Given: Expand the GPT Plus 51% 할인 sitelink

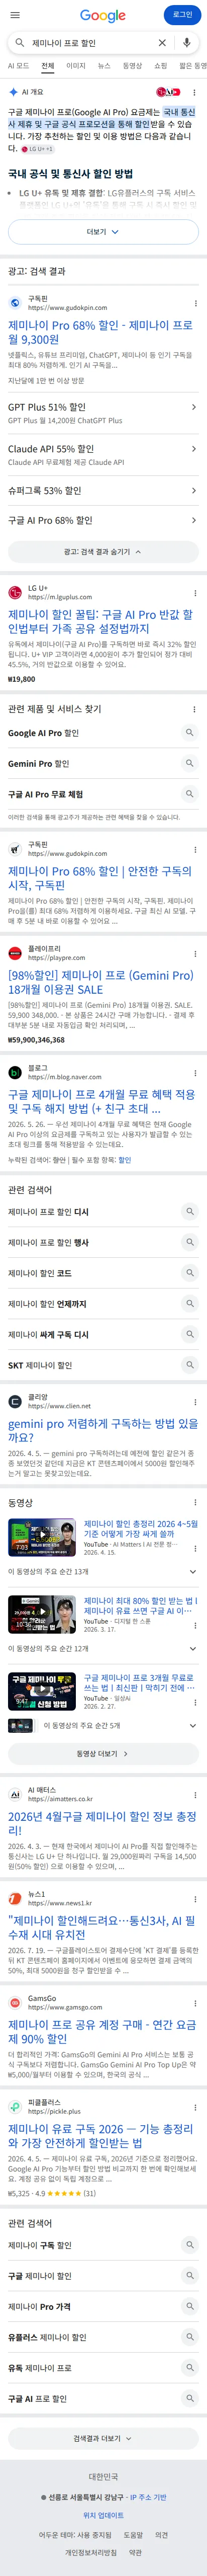Looking at the screenshot, I should [103, 413].
